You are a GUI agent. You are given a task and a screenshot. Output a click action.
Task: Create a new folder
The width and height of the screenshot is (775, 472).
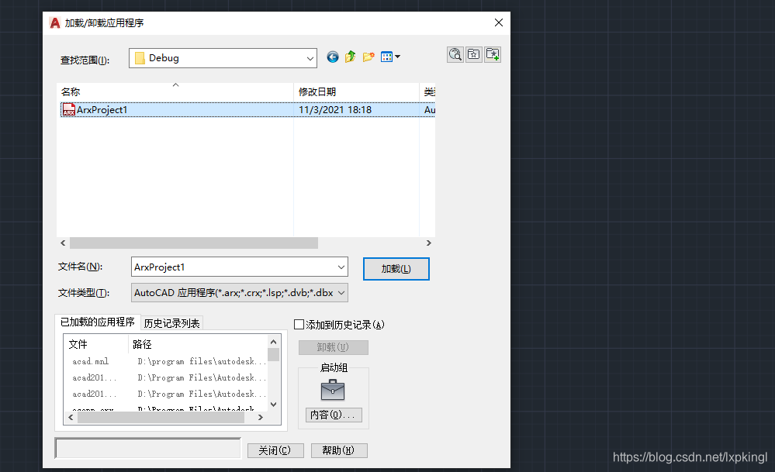click(x=368, y=57)
